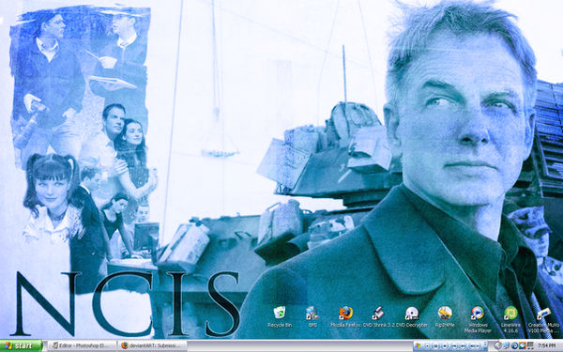
Task: Launch the BMI desktop shortcut
Action: [312, 316]
